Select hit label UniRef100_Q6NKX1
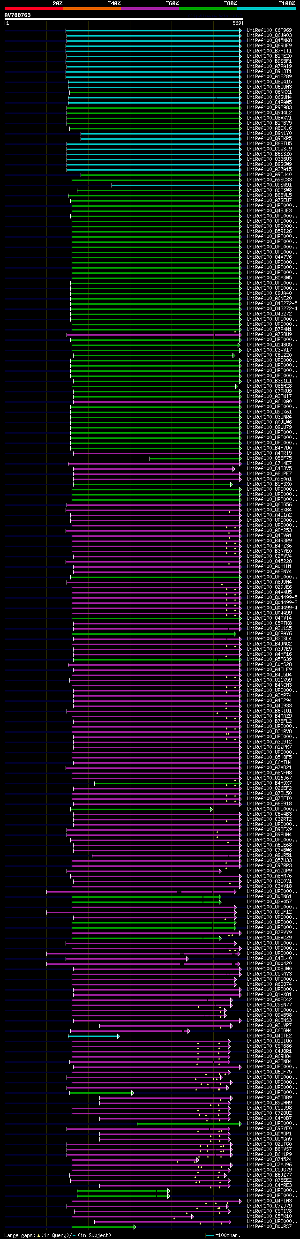 [x=269, y=92]
